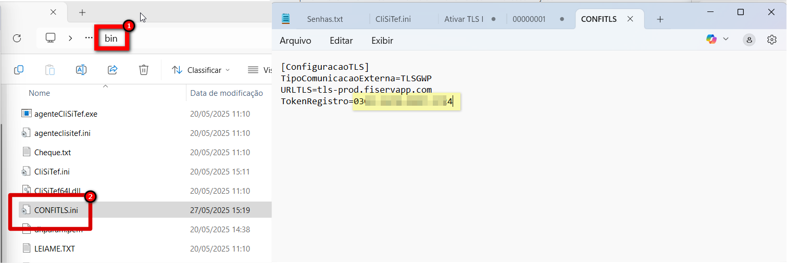This screenshot has height=263, width=787.
Task: Click the Rename icon in Explorer toolbar
Action: coord(81,70)
